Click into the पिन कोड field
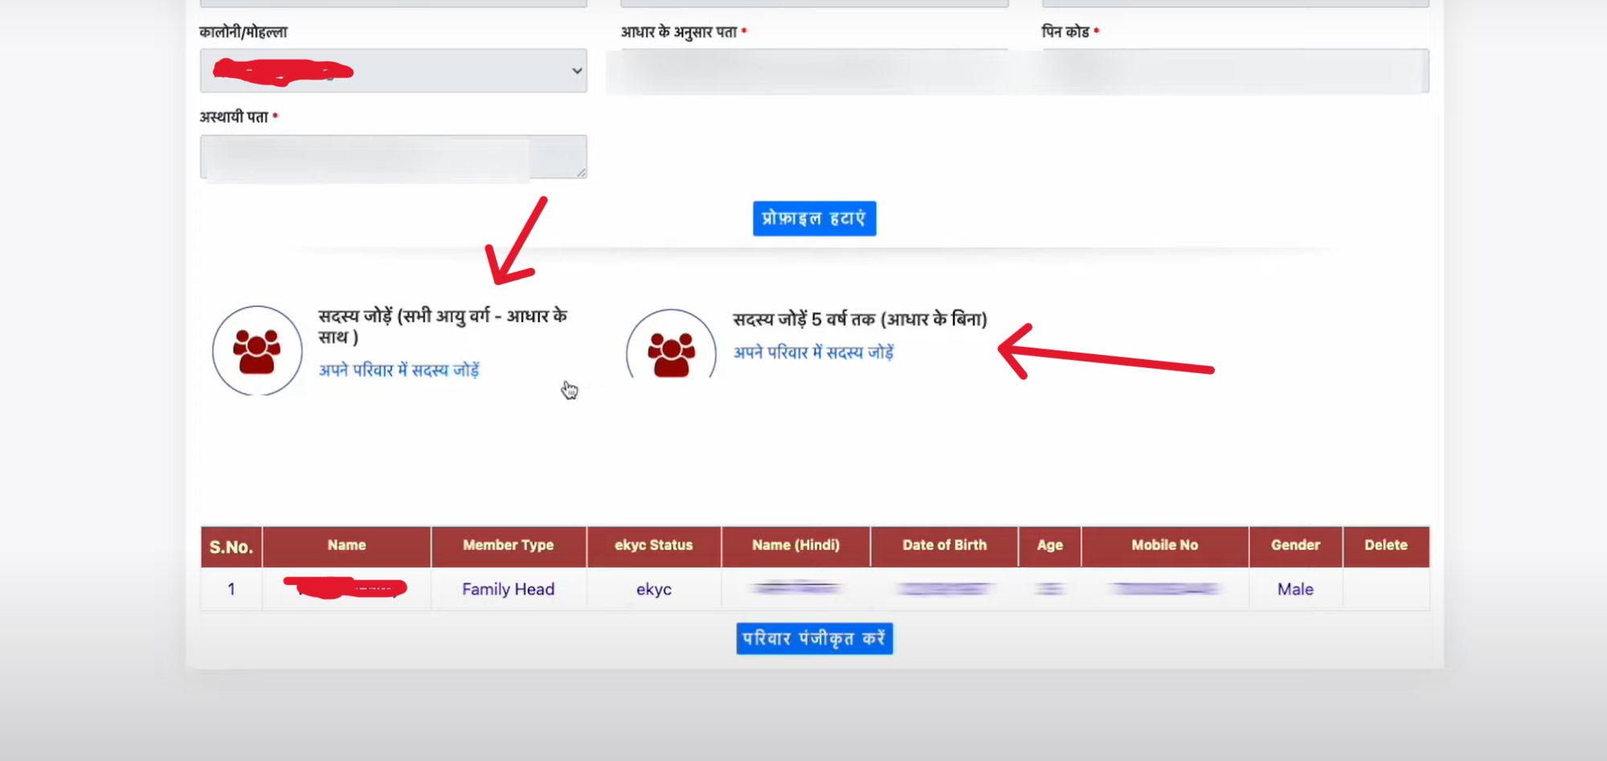 tap(1235, 72)
